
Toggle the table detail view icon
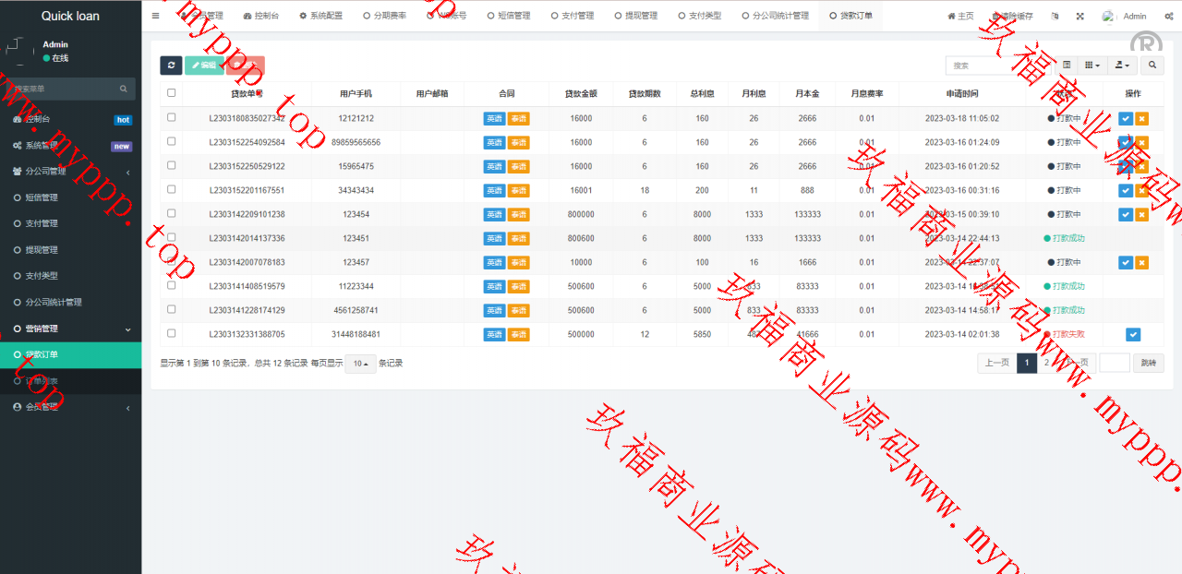coord(1067,66)
